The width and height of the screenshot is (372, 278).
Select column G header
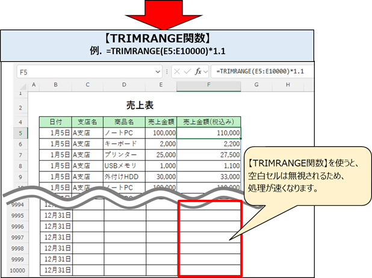tap(256, 85)
